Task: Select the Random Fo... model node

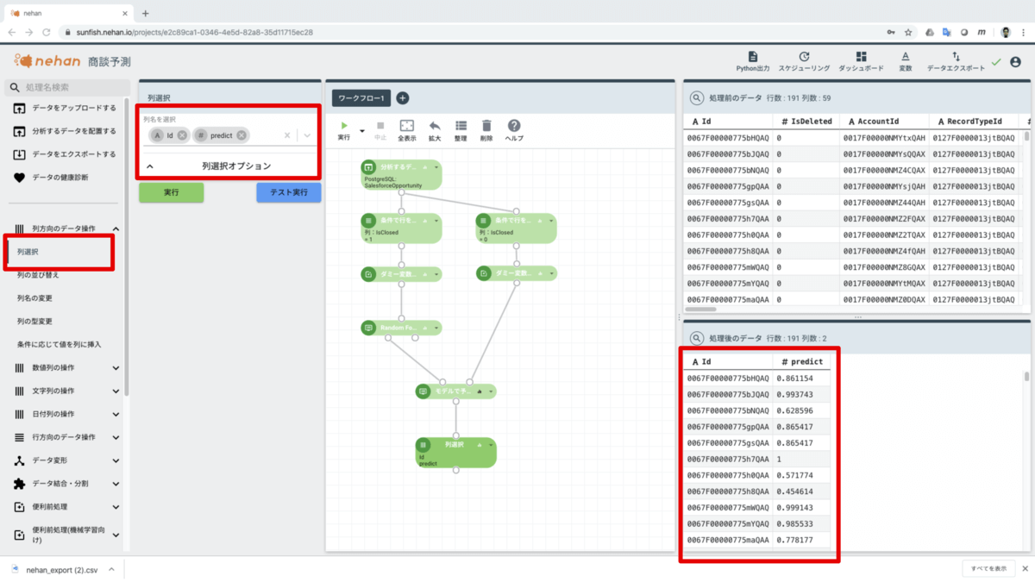Action: 401,328
